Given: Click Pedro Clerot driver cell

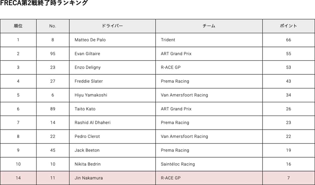Looking at the screenshot, I should (x=112, y=136).
